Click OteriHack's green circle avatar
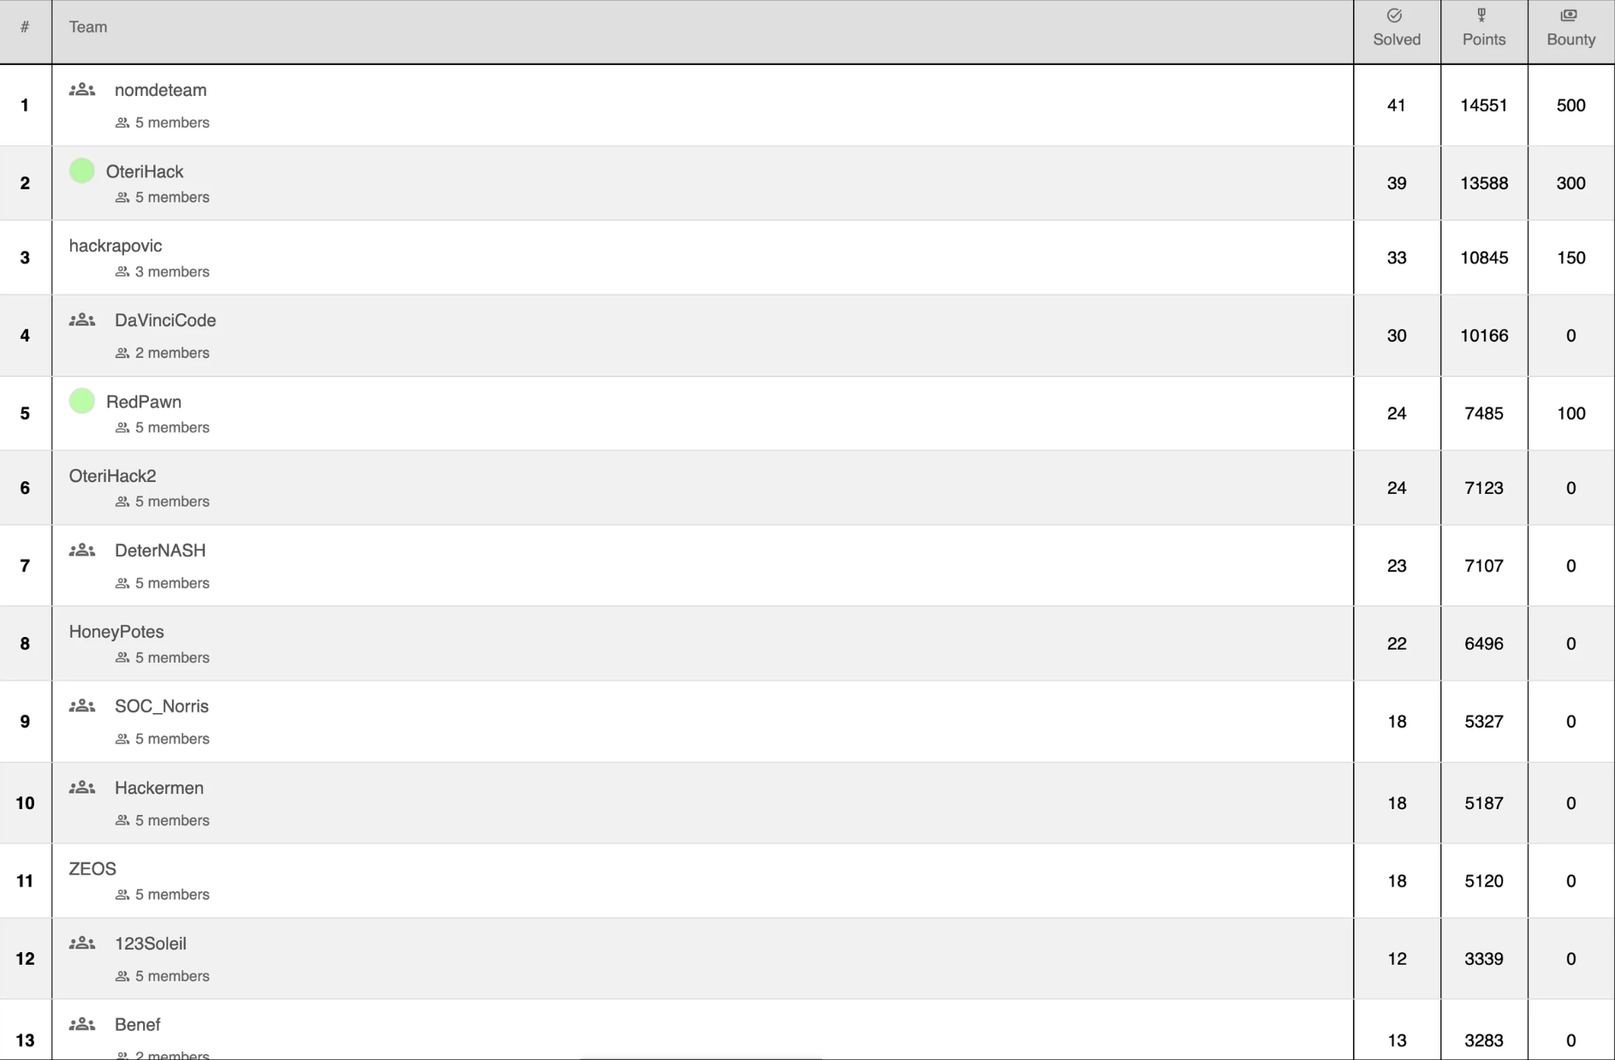Screen dimensions: 1615x1060 point(82,171)
